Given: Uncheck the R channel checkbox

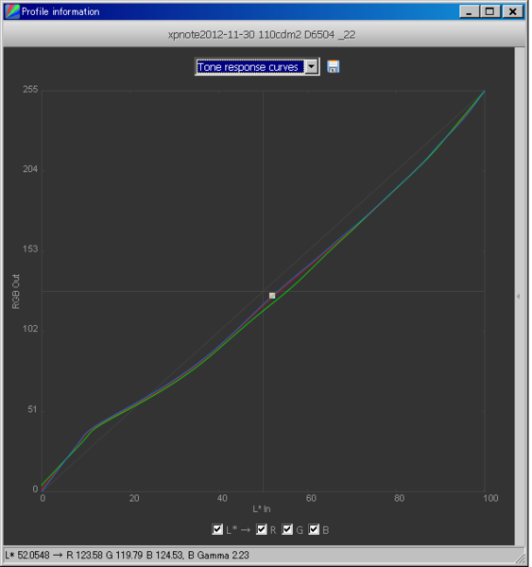Looking at the screenshot, I should click(x=263, y=531).
